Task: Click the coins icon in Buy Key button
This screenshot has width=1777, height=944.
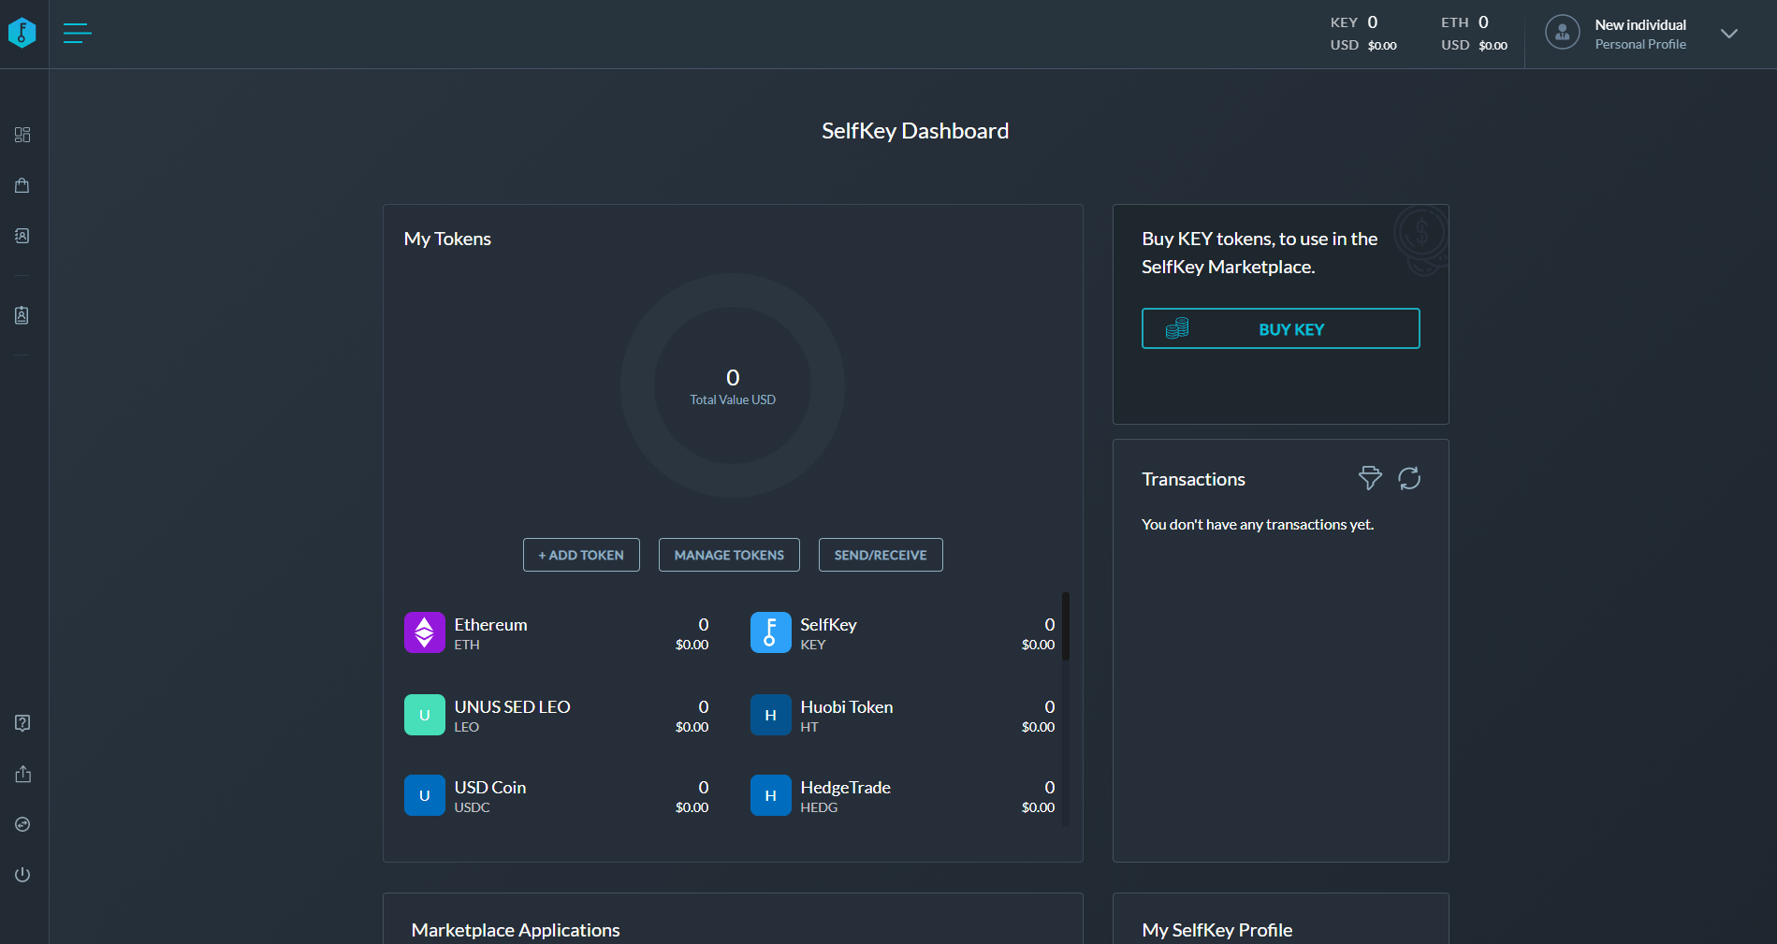Action: (x=1177, y=328)
